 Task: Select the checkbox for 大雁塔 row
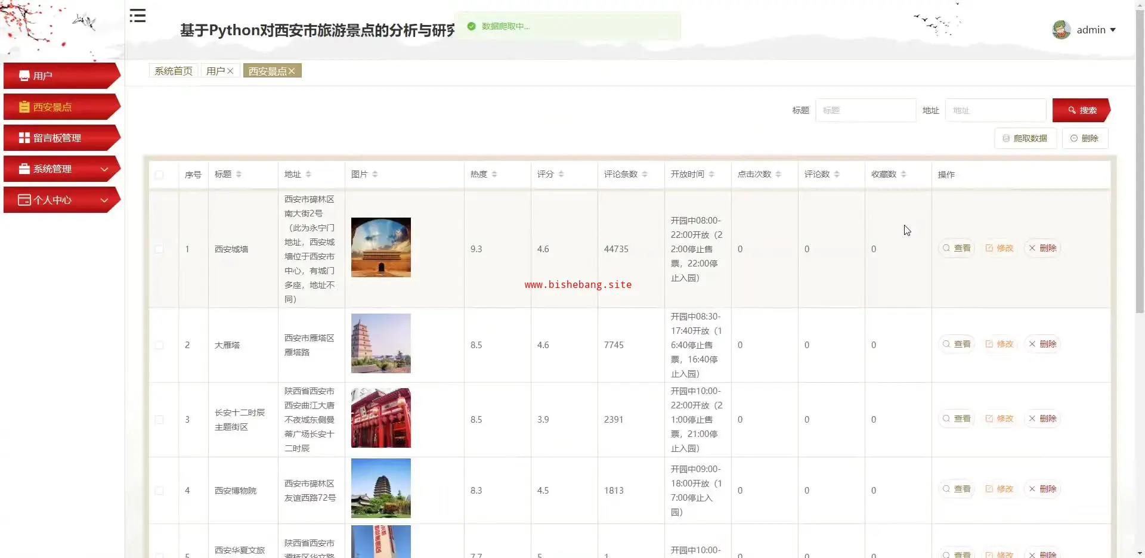click(x=159, y=345)
